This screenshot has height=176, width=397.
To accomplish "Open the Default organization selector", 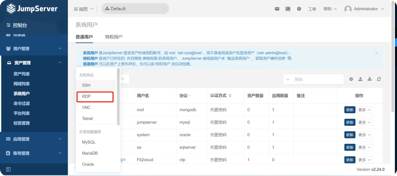I will pyautogui.click(x=135, y=9).
